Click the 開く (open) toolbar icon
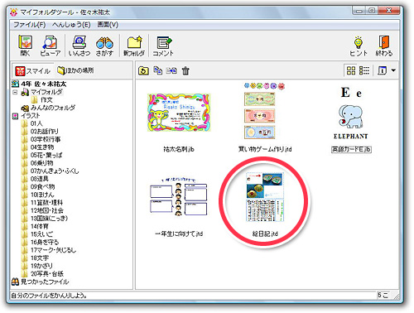This screenshot has height=313, width=414. [x=25, y=46]
